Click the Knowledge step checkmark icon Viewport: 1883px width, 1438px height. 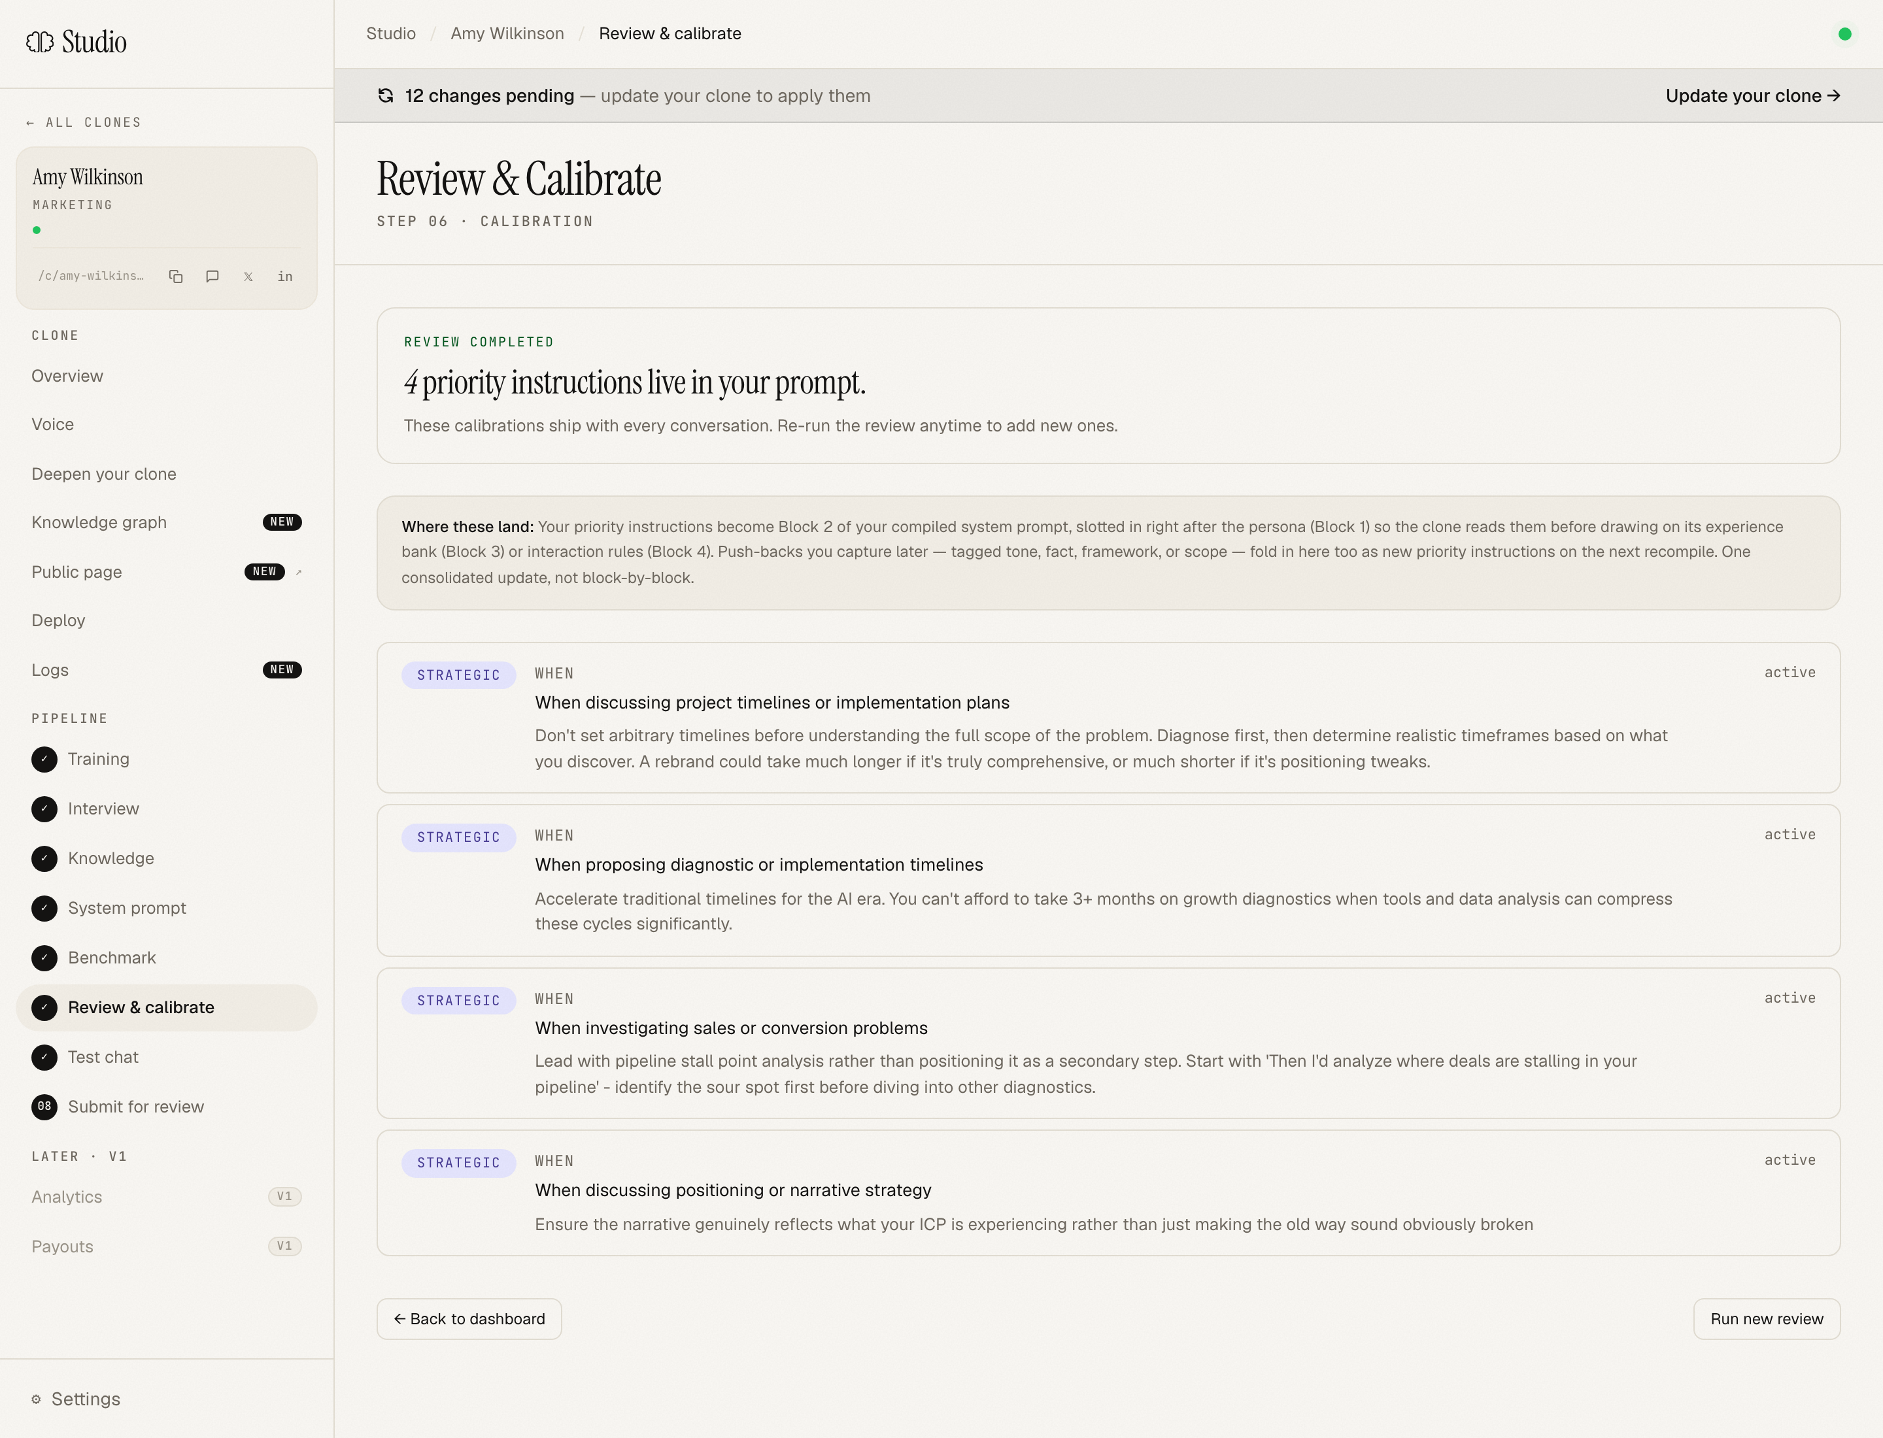[x=44, y=858]
